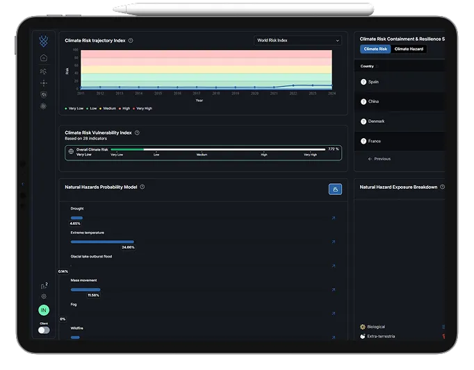Screen dimensions: 474x370
Task: Click the Country column header
Action: click(x=367, y=66)
